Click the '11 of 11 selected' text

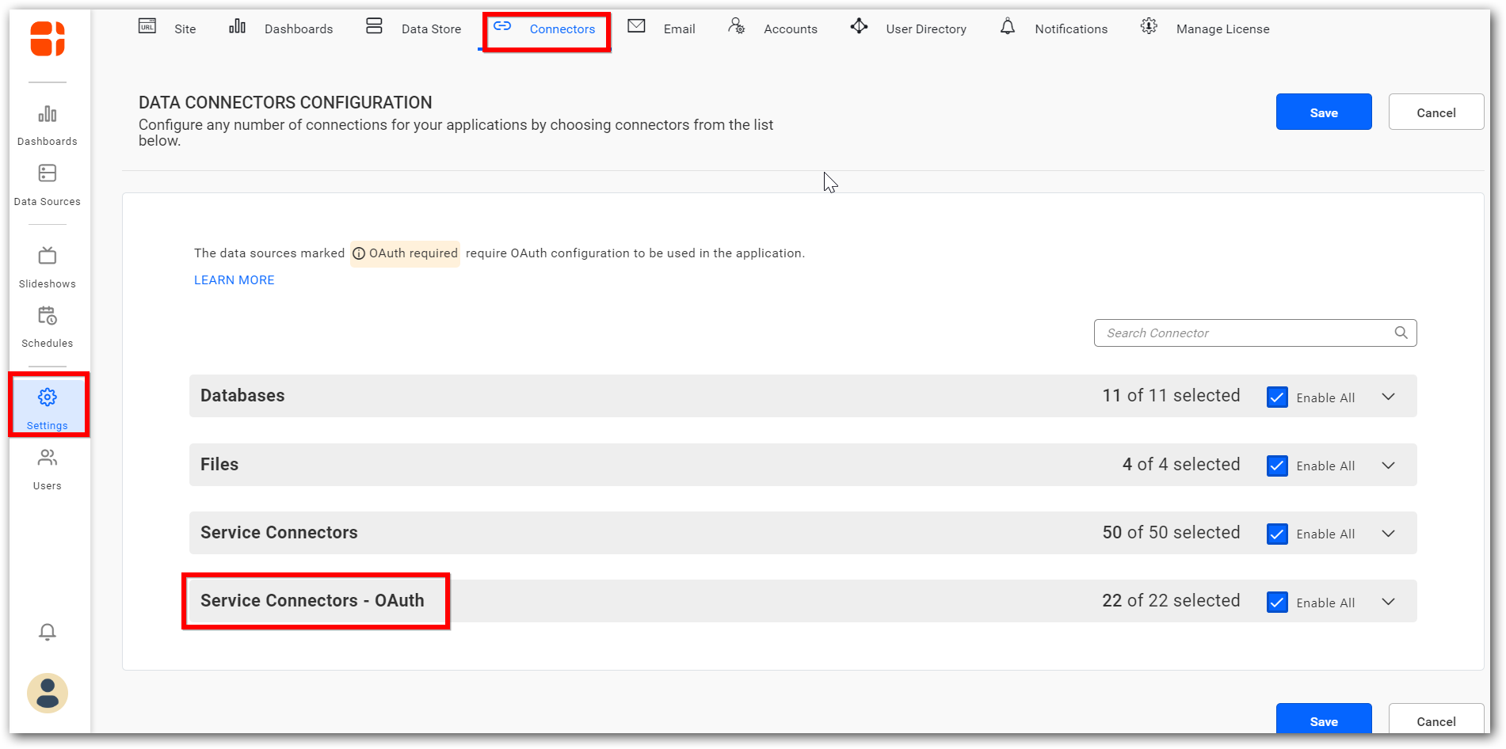[1171, 396]
